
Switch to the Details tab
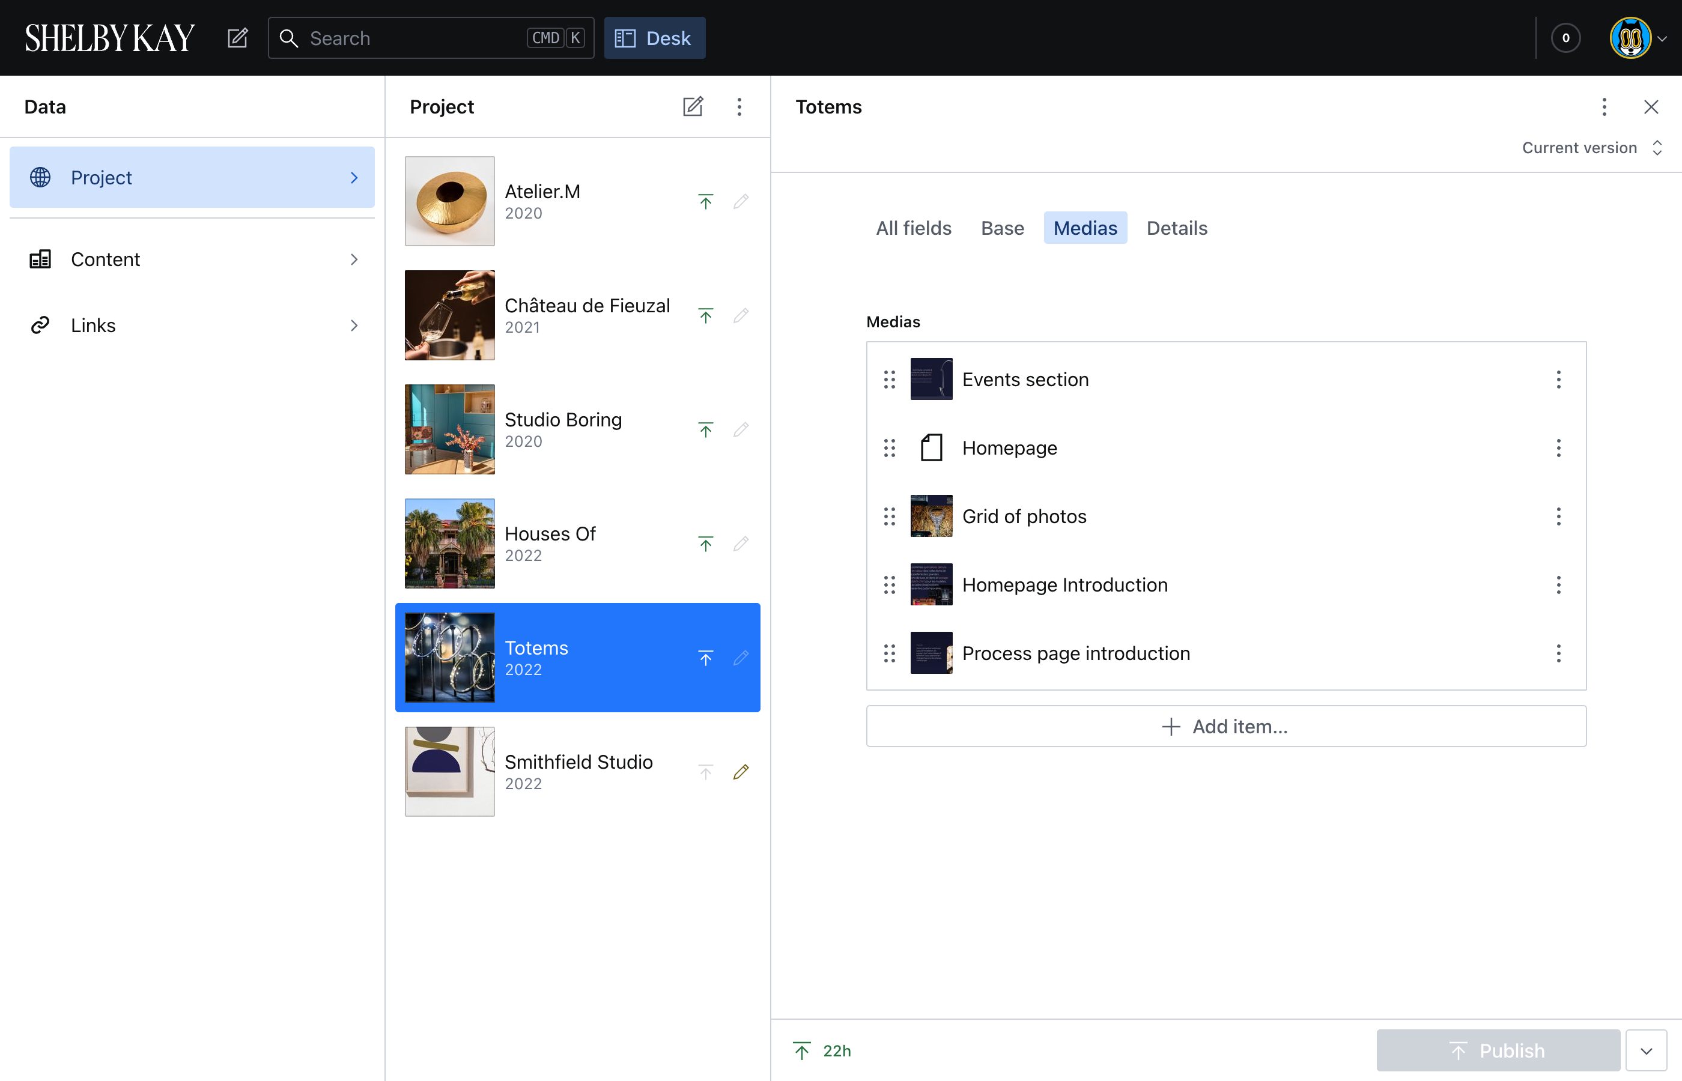[1177, 228]
